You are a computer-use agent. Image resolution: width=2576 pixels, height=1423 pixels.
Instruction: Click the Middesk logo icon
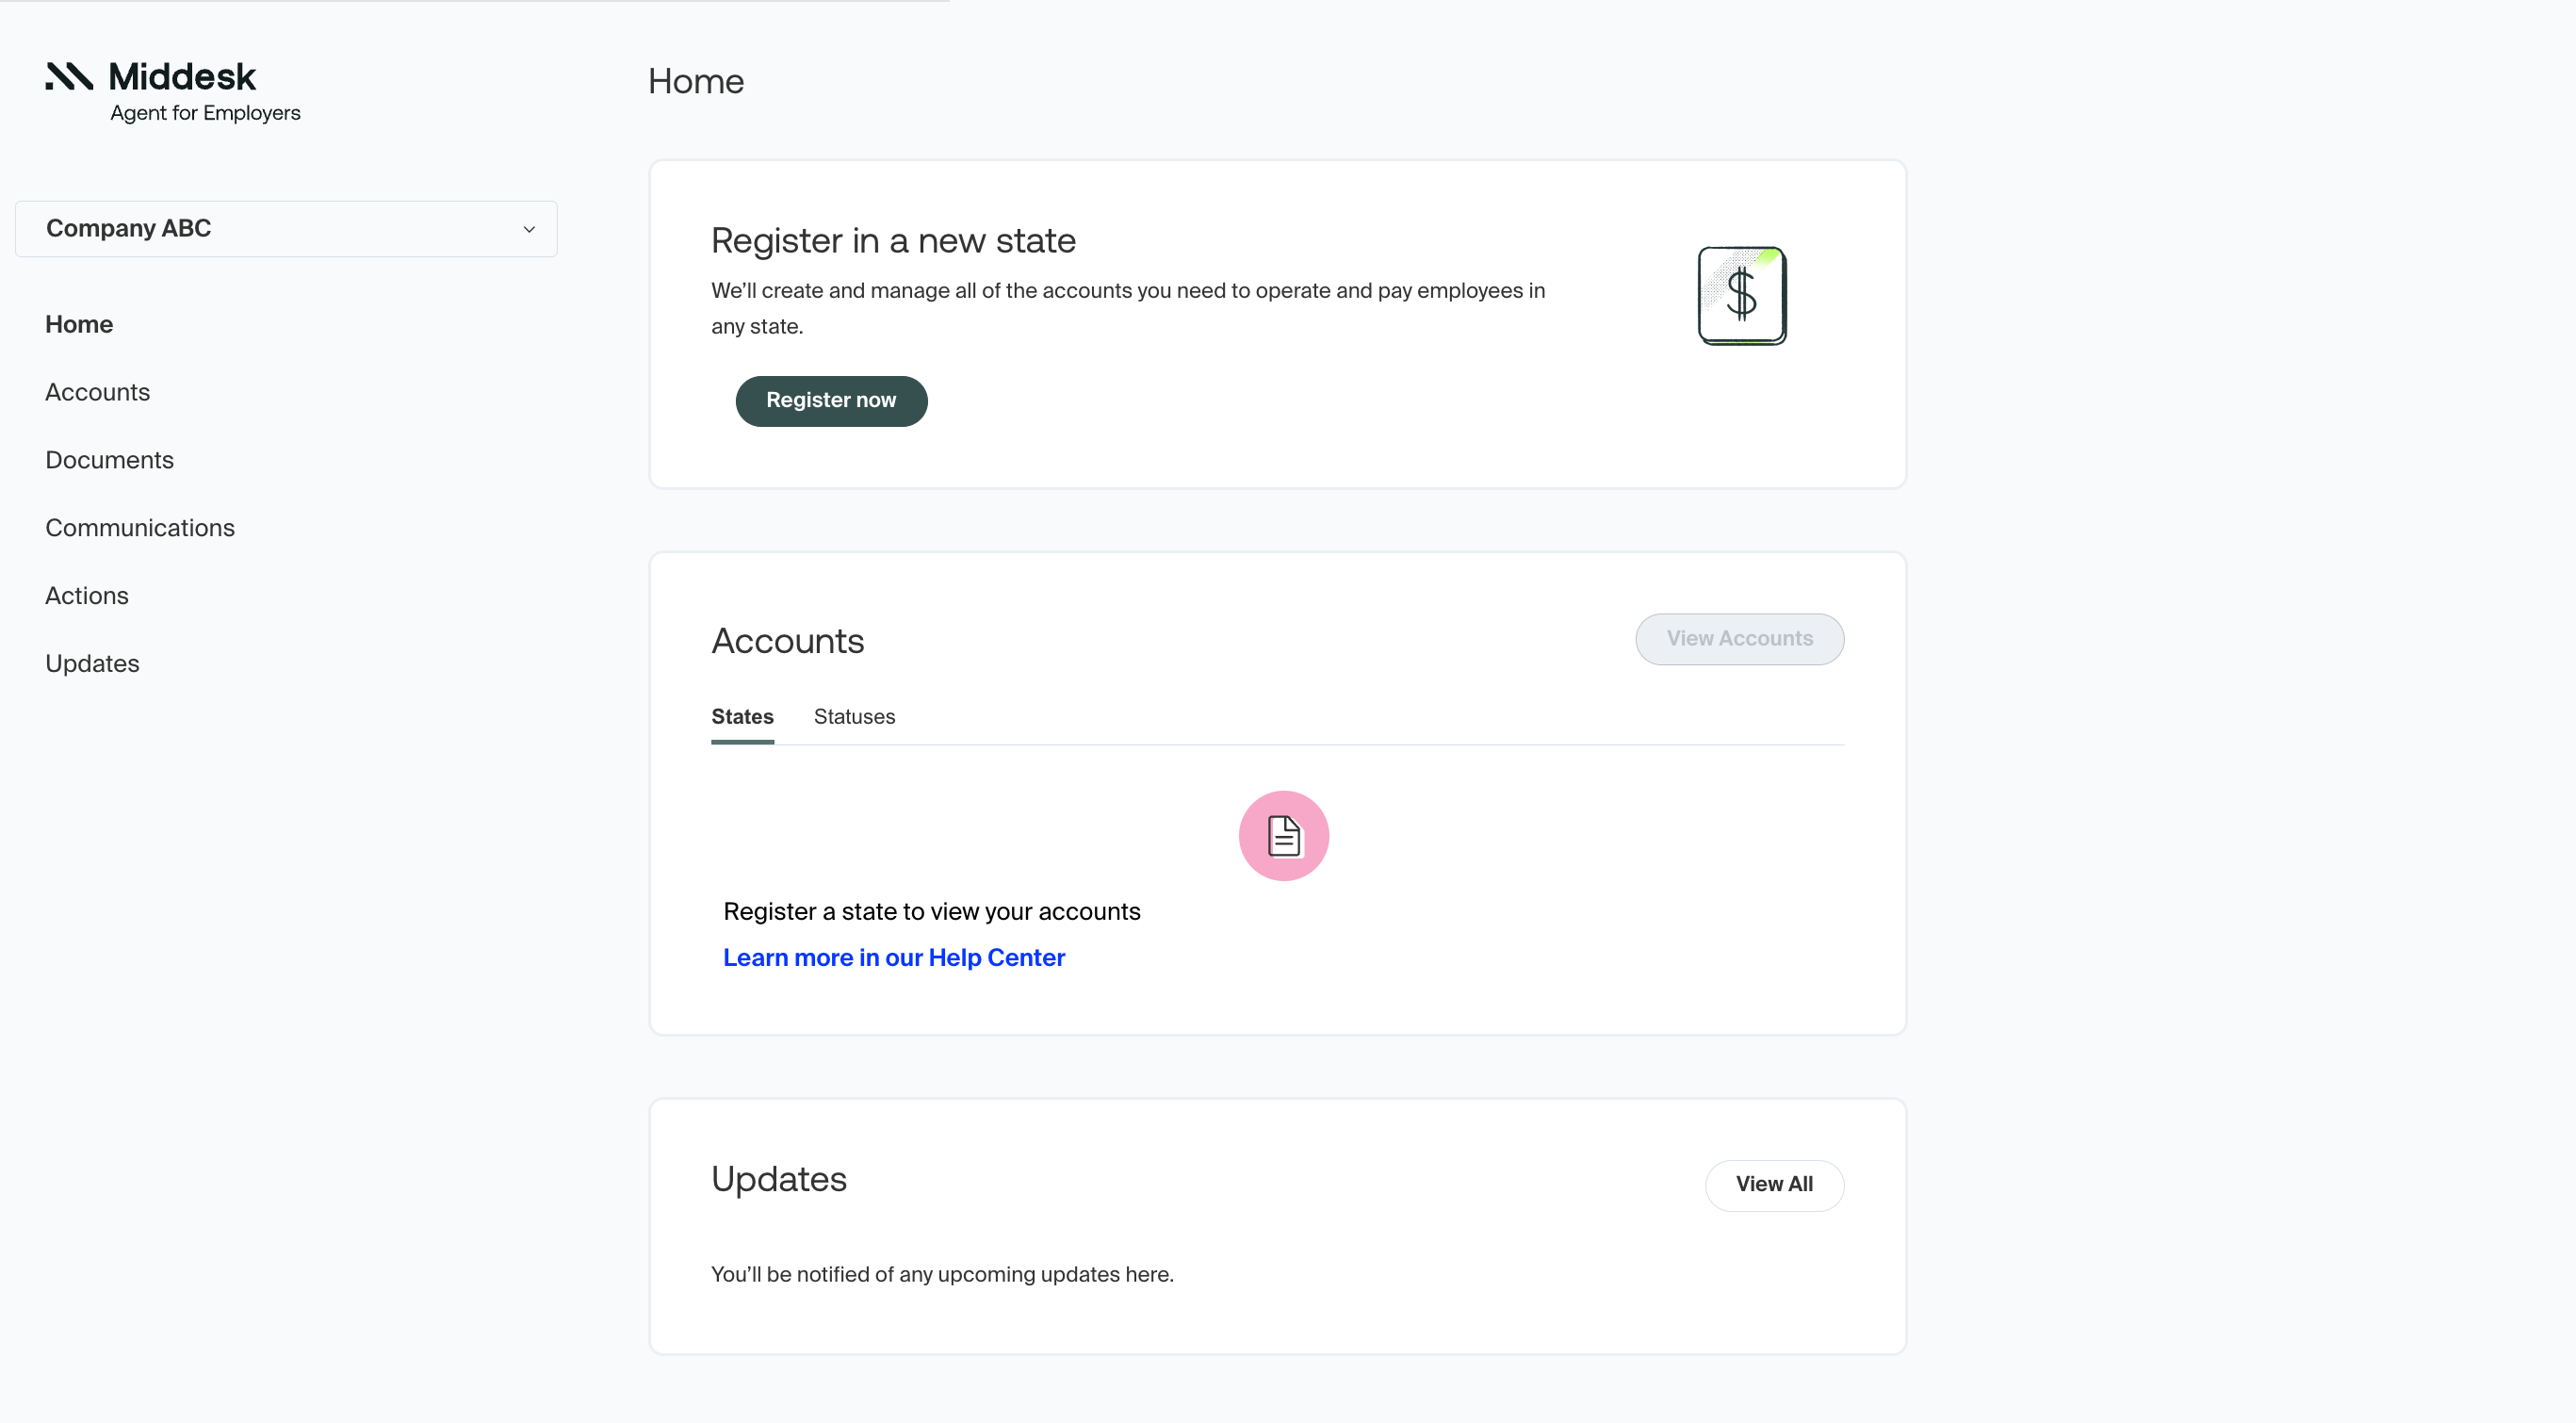point(69,76)
